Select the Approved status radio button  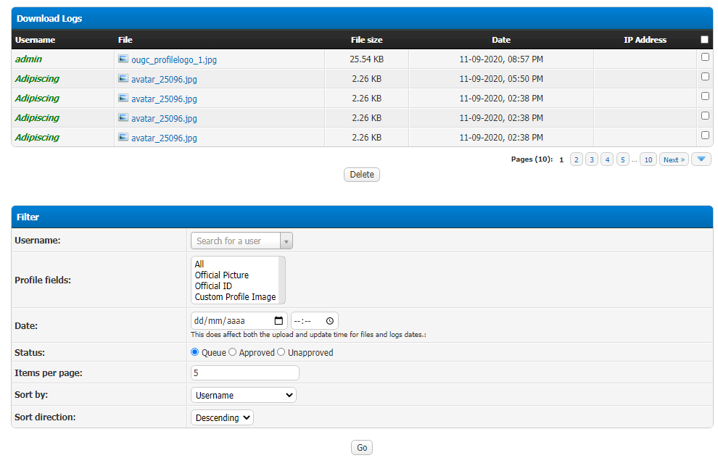[233, 352]
